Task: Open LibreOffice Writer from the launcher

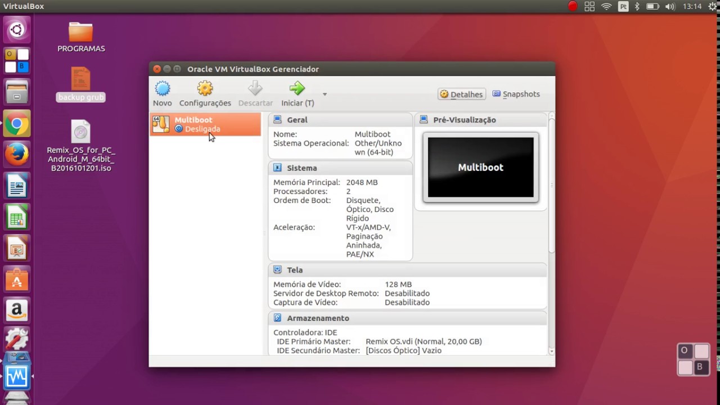Action: (x=17, y=186)
